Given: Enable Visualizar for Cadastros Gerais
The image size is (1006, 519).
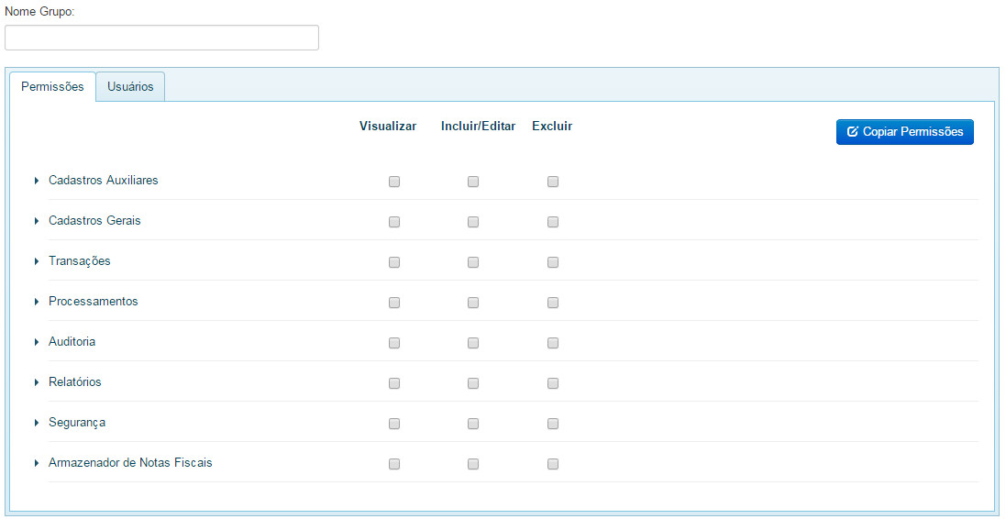Looking at the screenshot, I should [x=394, y=222].
